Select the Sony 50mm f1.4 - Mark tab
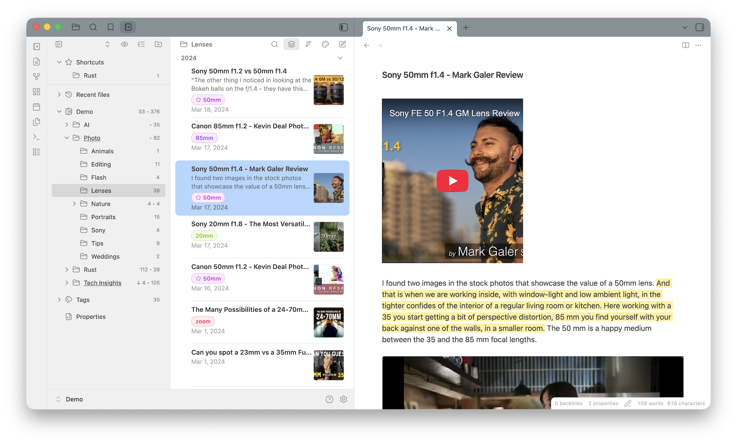The image size is (737, 444). click(x=403, y=28)
